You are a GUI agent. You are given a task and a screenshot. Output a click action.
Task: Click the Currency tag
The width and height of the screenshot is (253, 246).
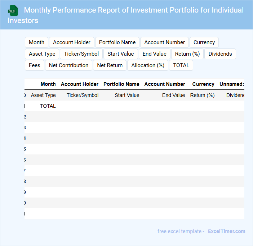click(x=204, y=42)
